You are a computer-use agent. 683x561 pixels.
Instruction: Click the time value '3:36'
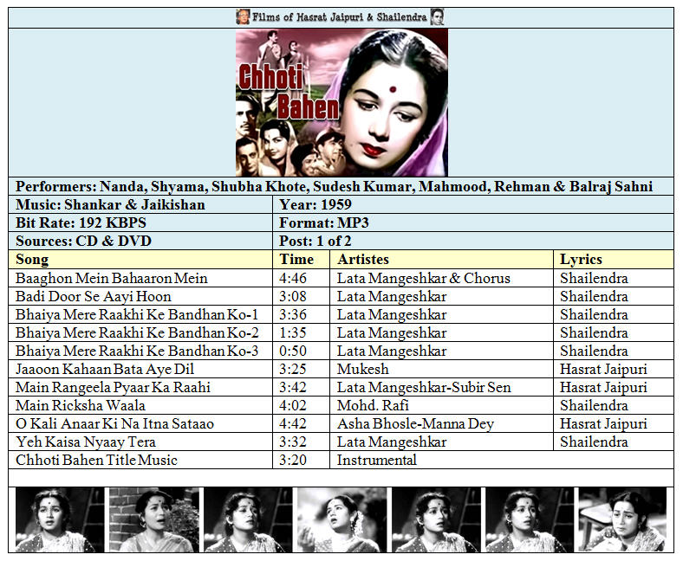click(x=293, y=314)
